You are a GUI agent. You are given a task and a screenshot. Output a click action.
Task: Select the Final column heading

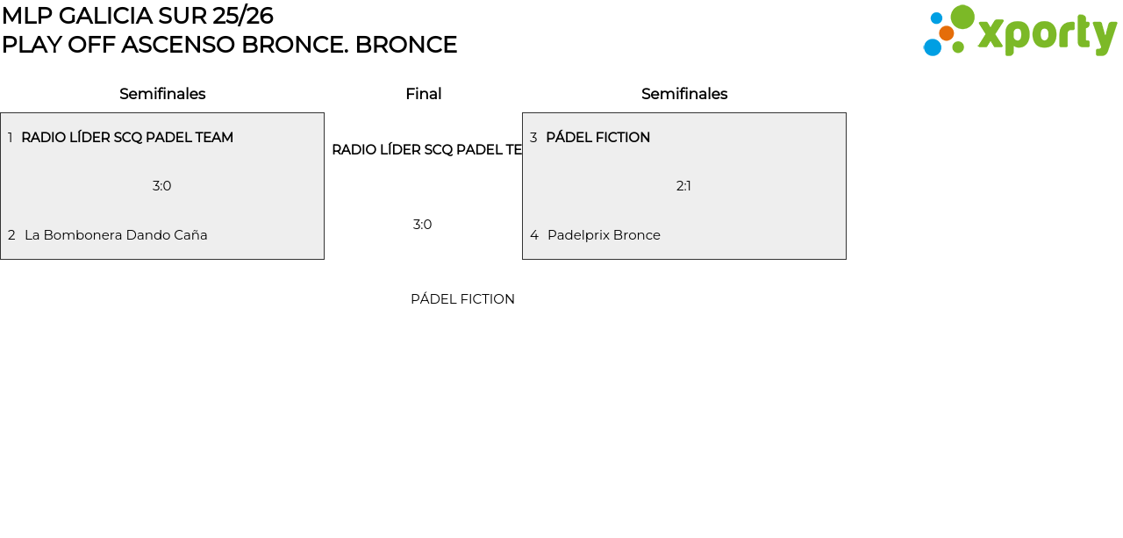tap(423, 94)
